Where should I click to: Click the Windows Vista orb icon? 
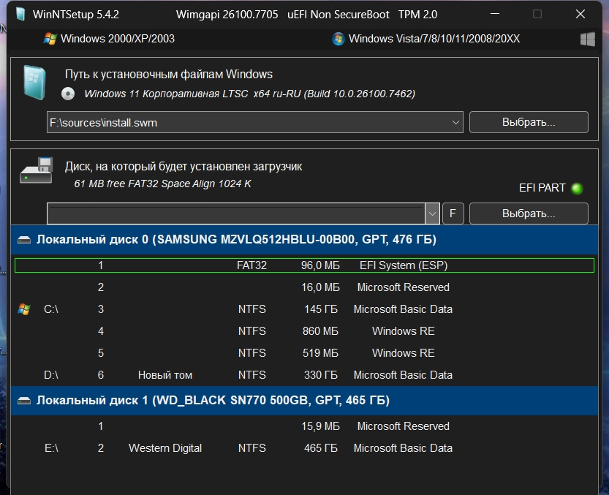[338, 39]
